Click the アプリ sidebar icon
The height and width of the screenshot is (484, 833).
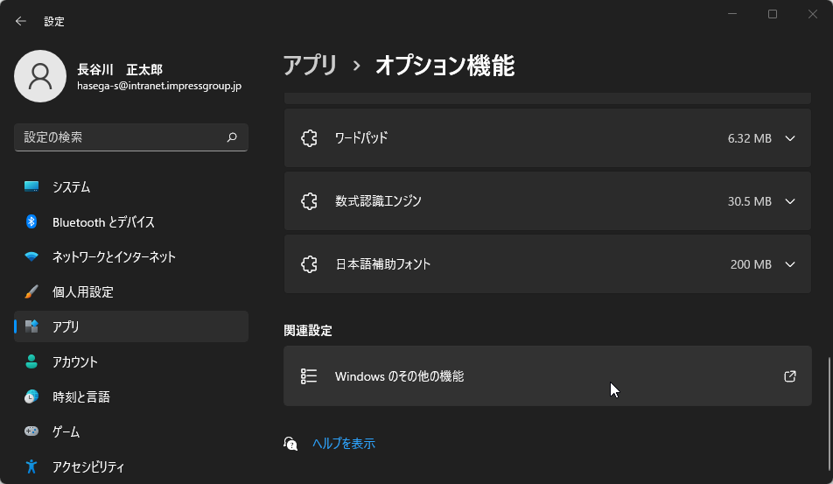click(31, 326)
